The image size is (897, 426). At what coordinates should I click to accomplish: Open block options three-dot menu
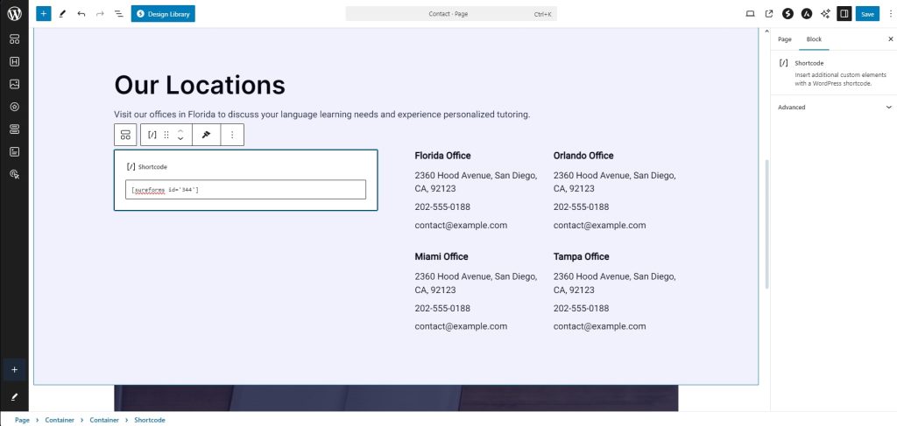[232, 135]
